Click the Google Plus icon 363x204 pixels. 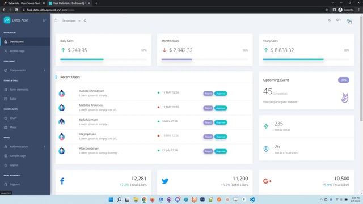point(267,181)
